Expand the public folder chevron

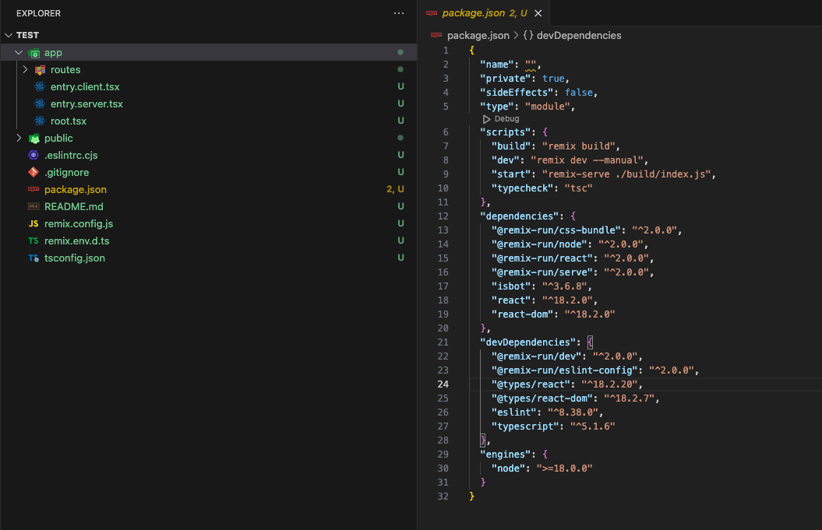[x=19, y=138]
